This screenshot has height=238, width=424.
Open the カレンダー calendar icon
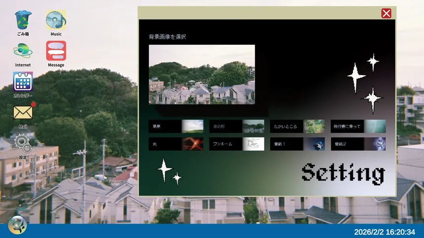click(x=23, y=82)
